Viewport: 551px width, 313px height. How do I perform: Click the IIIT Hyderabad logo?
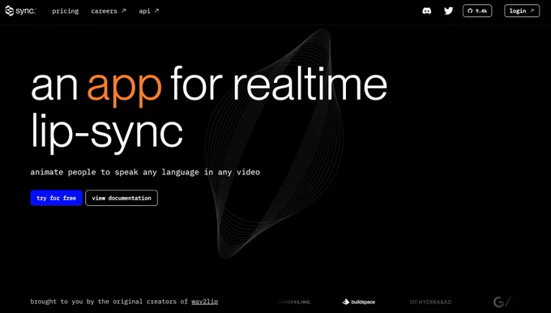430,302
